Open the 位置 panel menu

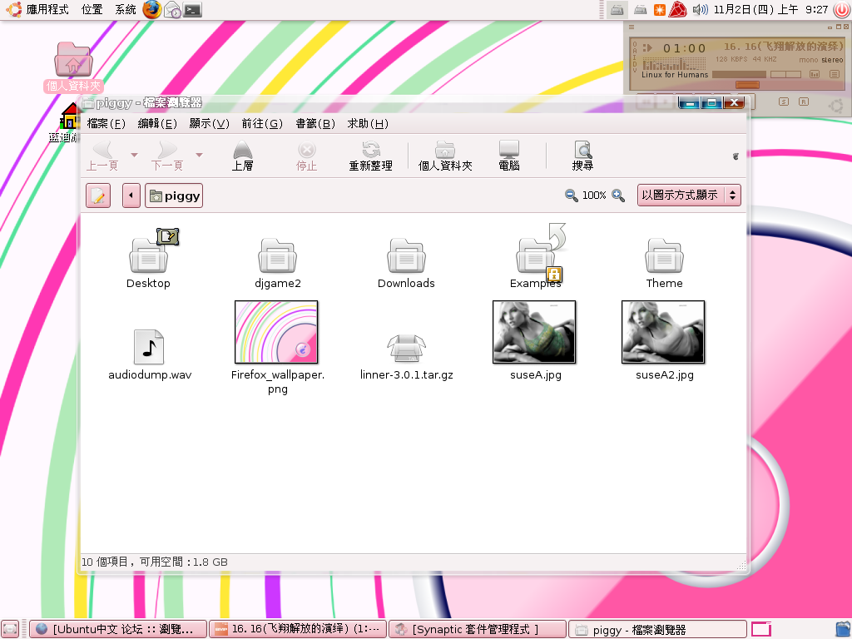point(92,9)
